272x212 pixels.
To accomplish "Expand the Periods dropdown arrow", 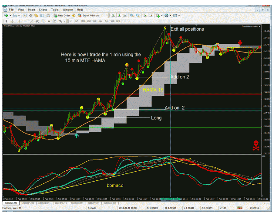I will (170, 16).
